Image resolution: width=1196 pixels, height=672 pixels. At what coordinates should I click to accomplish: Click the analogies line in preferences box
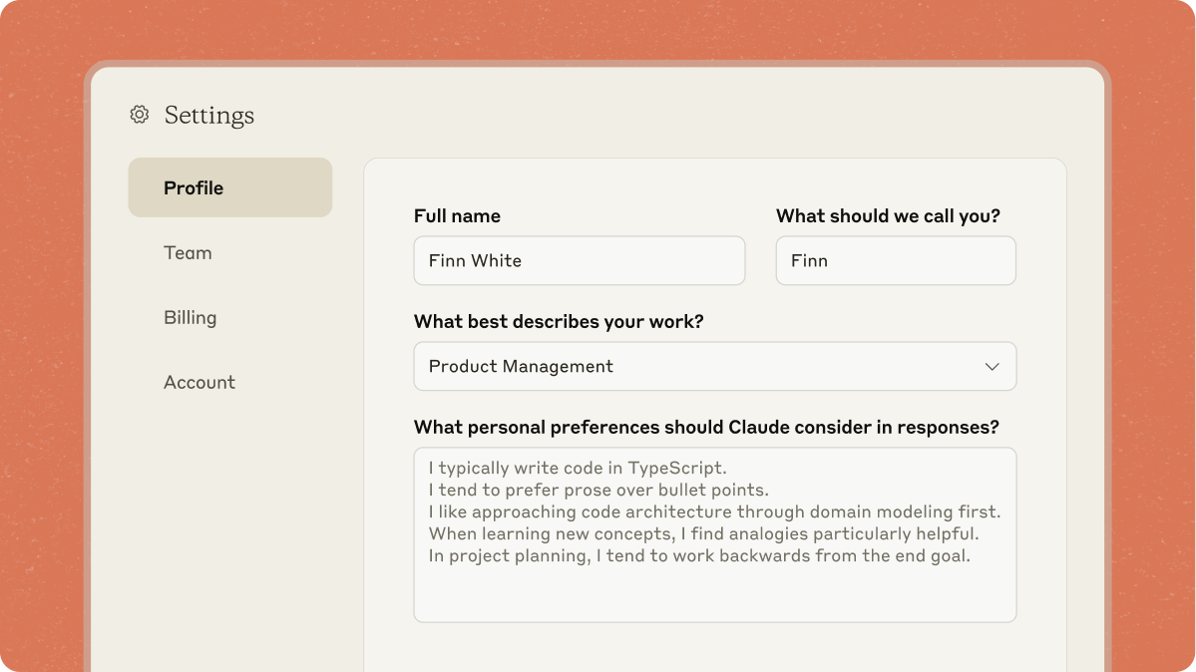point(703,533)
